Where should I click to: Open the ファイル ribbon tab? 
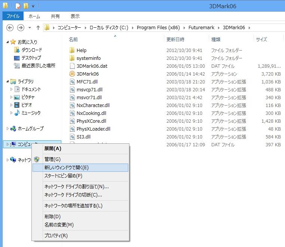pyautogui.click(x=13, y=16)
